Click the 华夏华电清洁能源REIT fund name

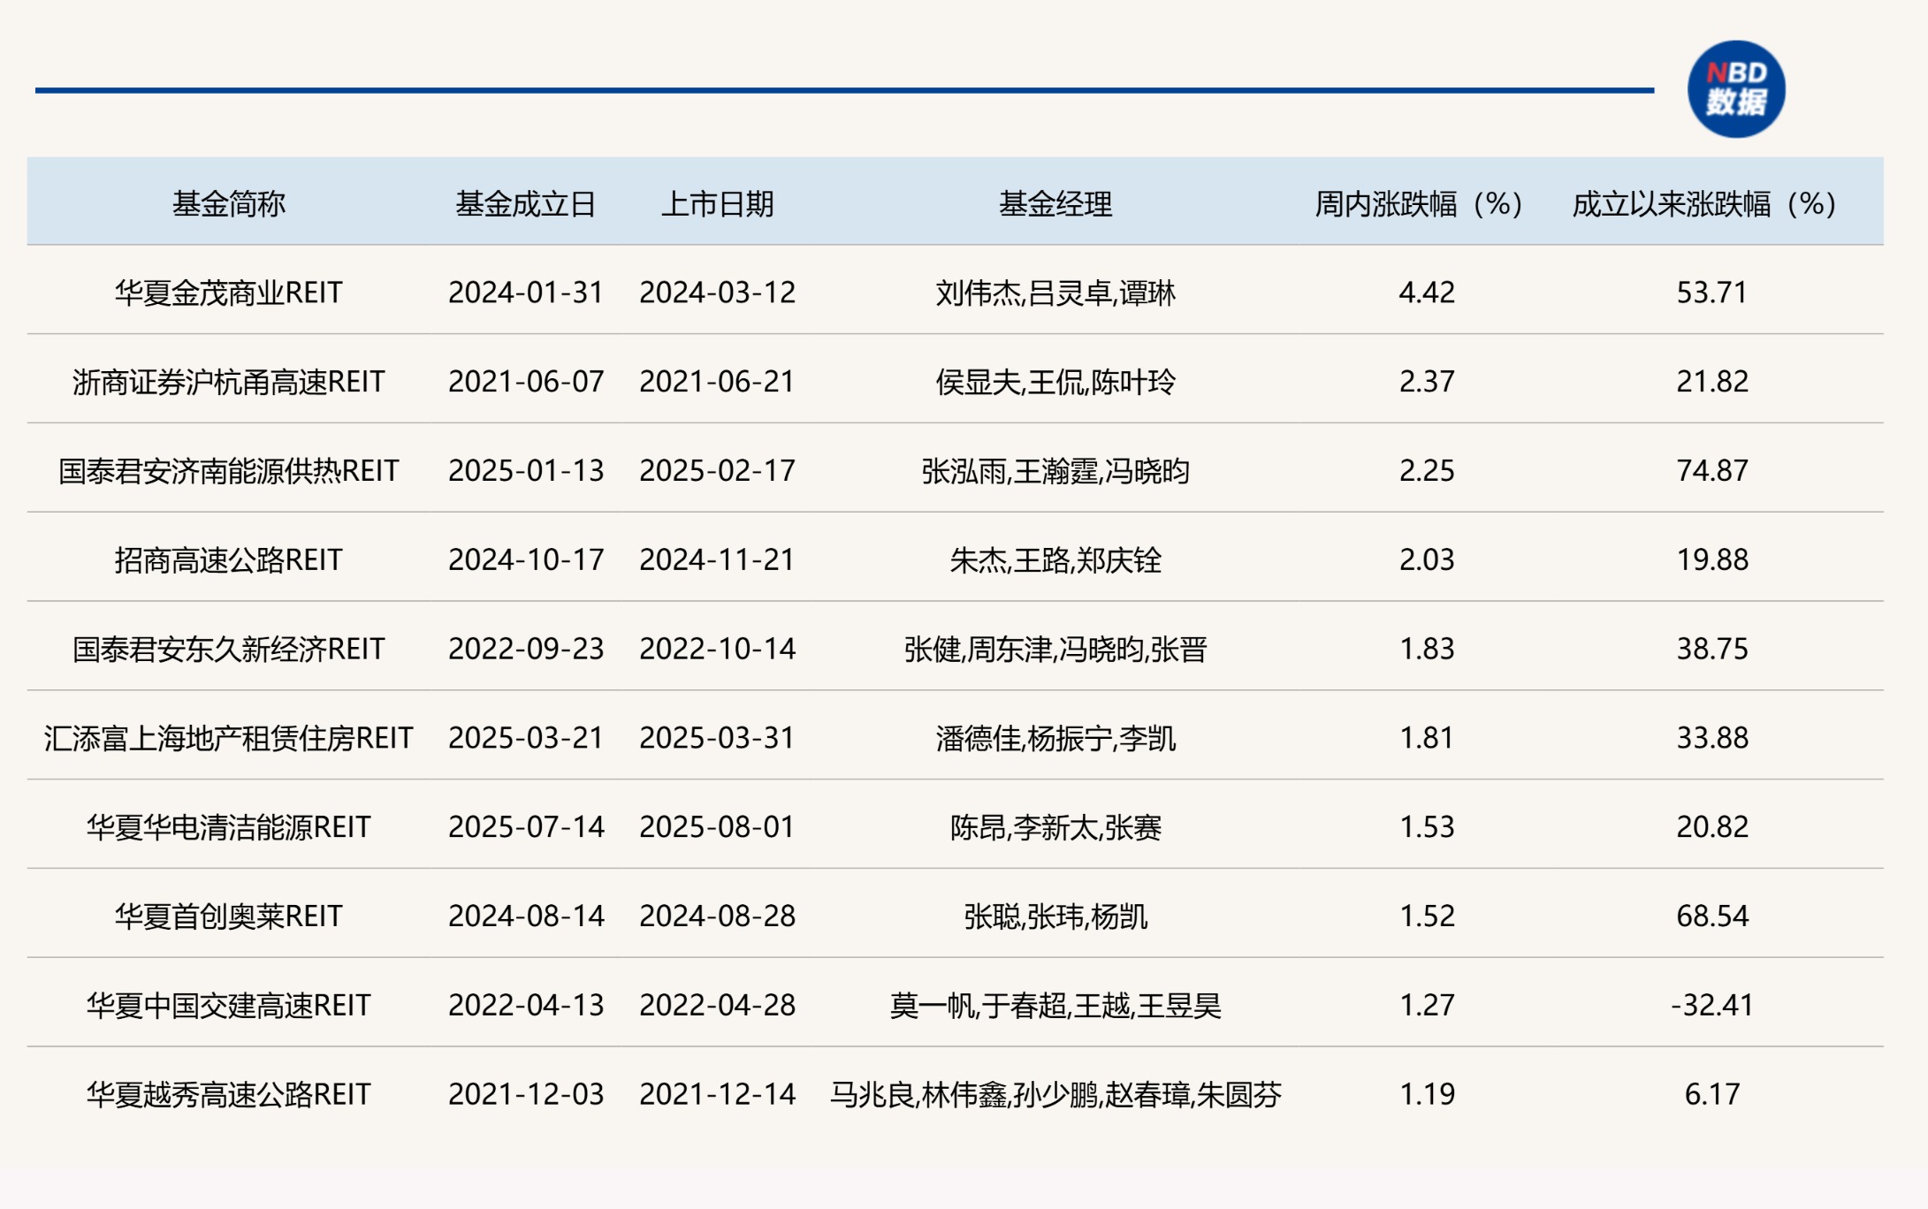(x=228, y=827)
